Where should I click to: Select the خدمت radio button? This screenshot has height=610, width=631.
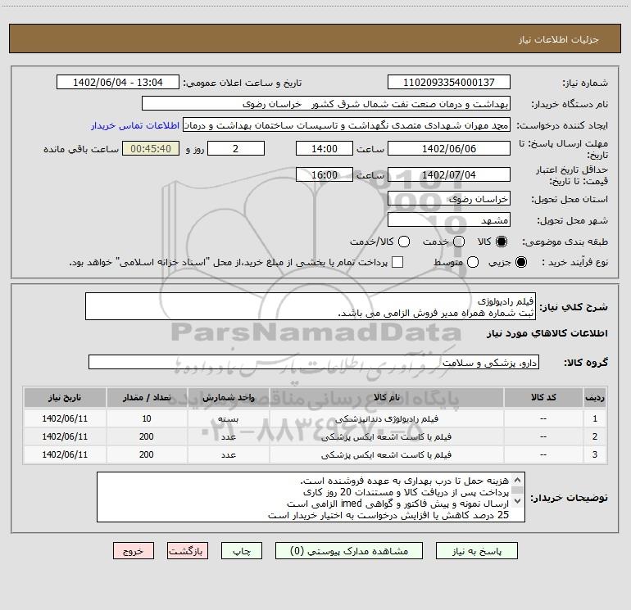(459, 242)
